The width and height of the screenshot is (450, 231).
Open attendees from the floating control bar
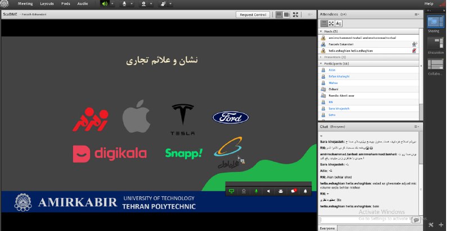[281, 191]
